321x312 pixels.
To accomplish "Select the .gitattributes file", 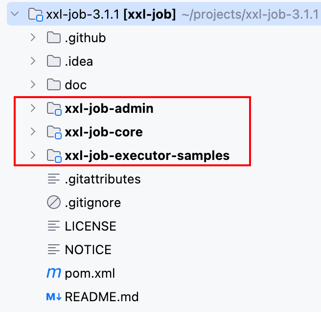I will point(103,179).
